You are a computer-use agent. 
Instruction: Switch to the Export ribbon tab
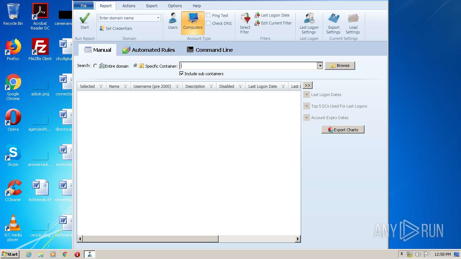point(152,6)
